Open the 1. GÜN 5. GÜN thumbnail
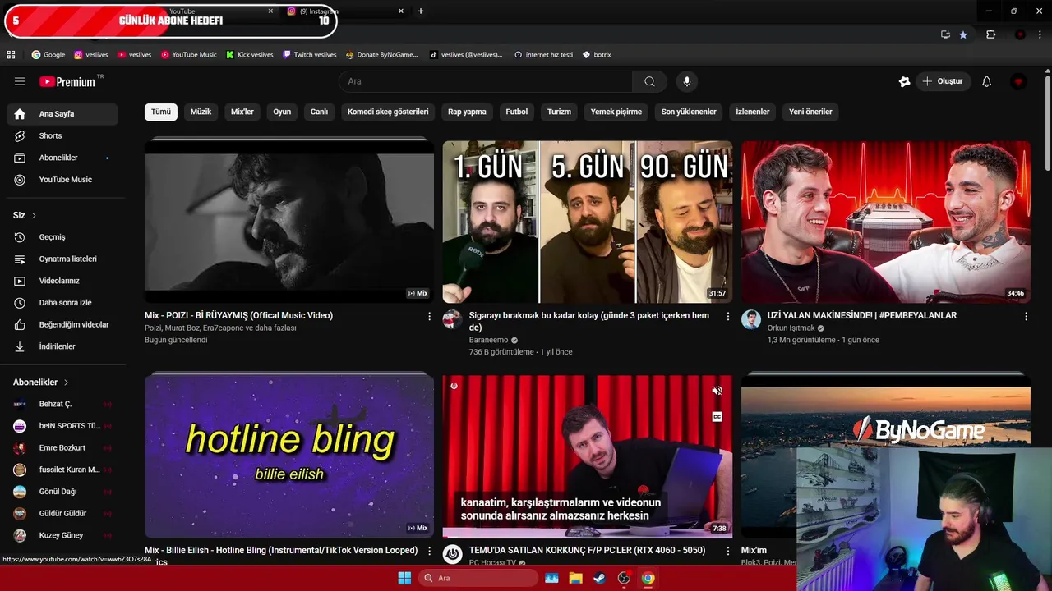Screen dimensions: 1052x591 588,222
